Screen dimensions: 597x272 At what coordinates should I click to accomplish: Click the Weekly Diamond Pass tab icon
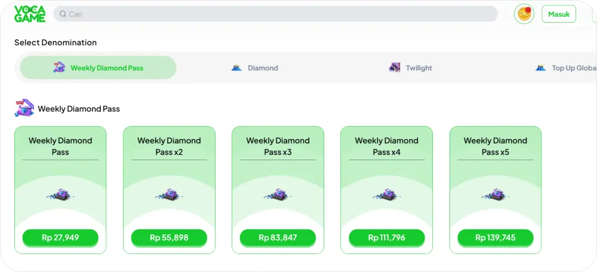(x=59, y=68)
